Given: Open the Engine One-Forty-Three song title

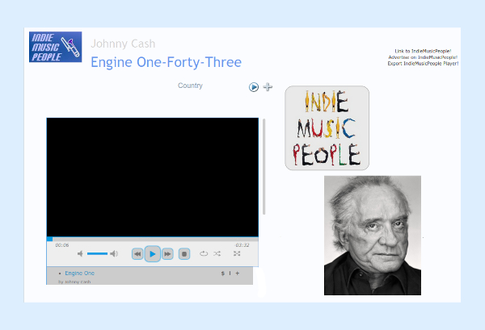Looking at the screenshot, I should [x=166, y=62].
